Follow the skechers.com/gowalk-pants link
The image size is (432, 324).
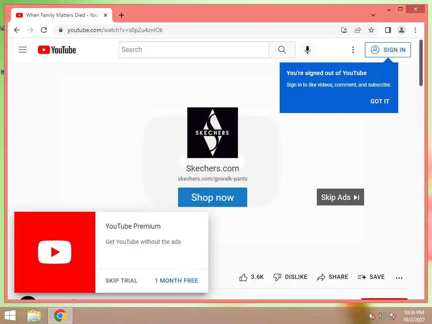(213, 178)
